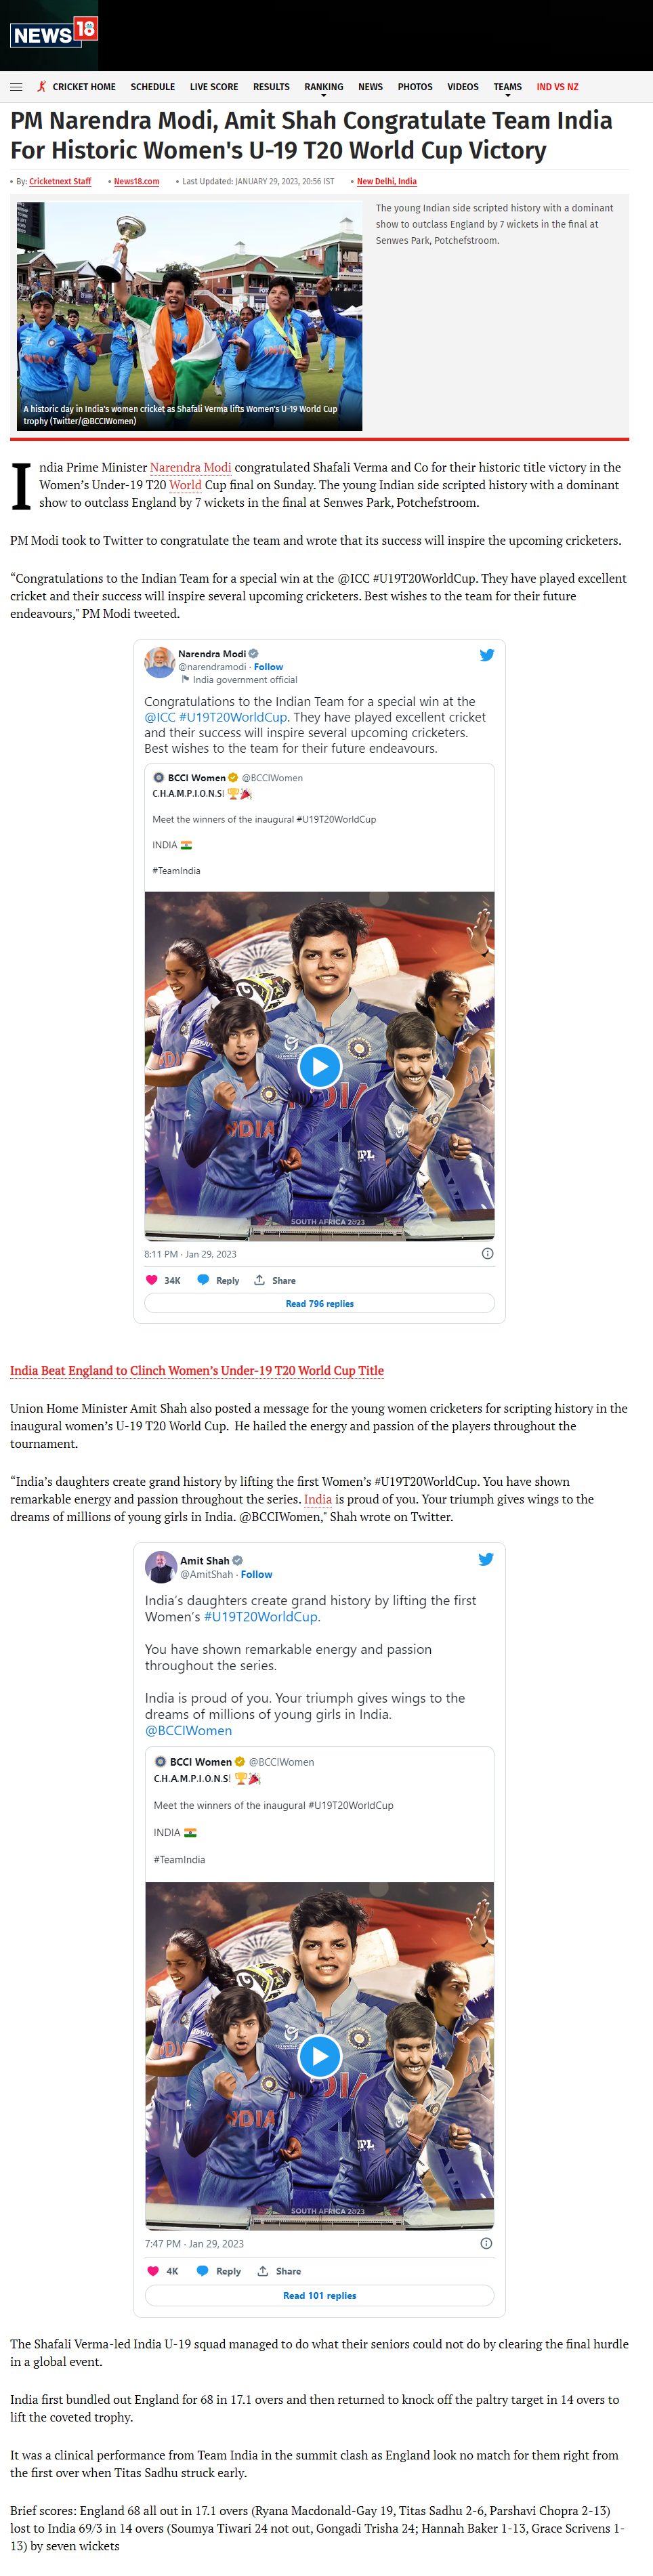Open India Beat England article link
The image size is (653, 2576).
[x=197, y=1370]
